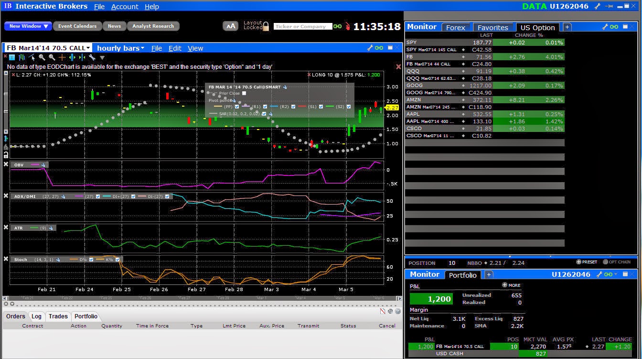This screenshot has height=359, width=642.
Task: Toggle the Stoch K% checkbox
Action: [117, 260]
